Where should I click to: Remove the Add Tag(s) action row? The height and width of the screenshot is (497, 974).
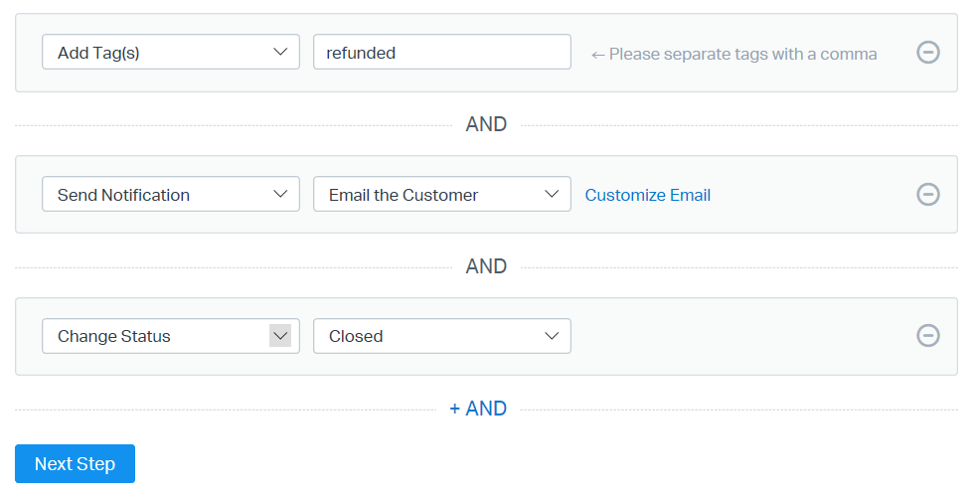[x=927, y=53]
